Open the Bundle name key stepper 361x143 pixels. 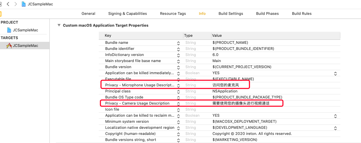(178, 43)
